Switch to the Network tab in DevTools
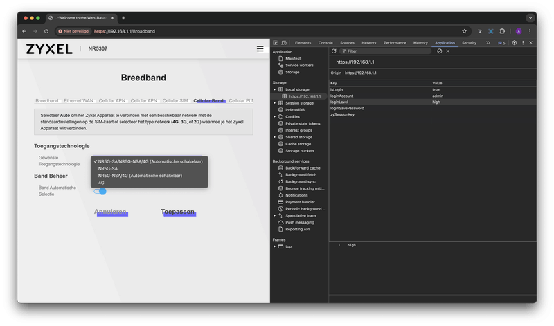 [x=369, y=43]
